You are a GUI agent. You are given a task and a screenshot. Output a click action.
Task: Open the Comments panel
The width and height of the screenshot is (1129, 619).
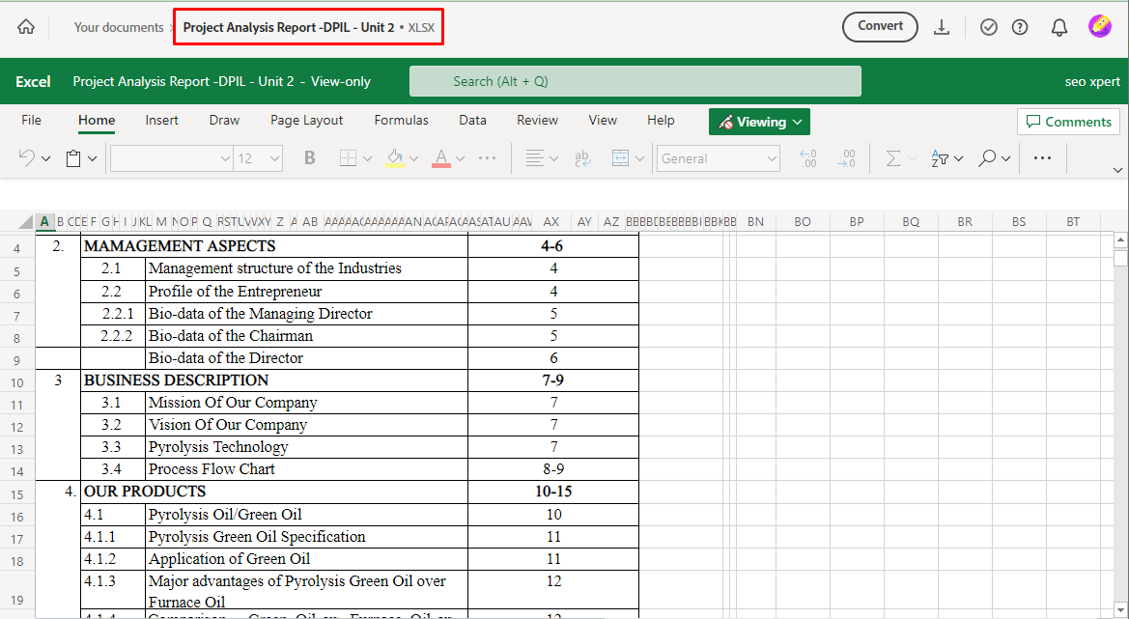1068,121
